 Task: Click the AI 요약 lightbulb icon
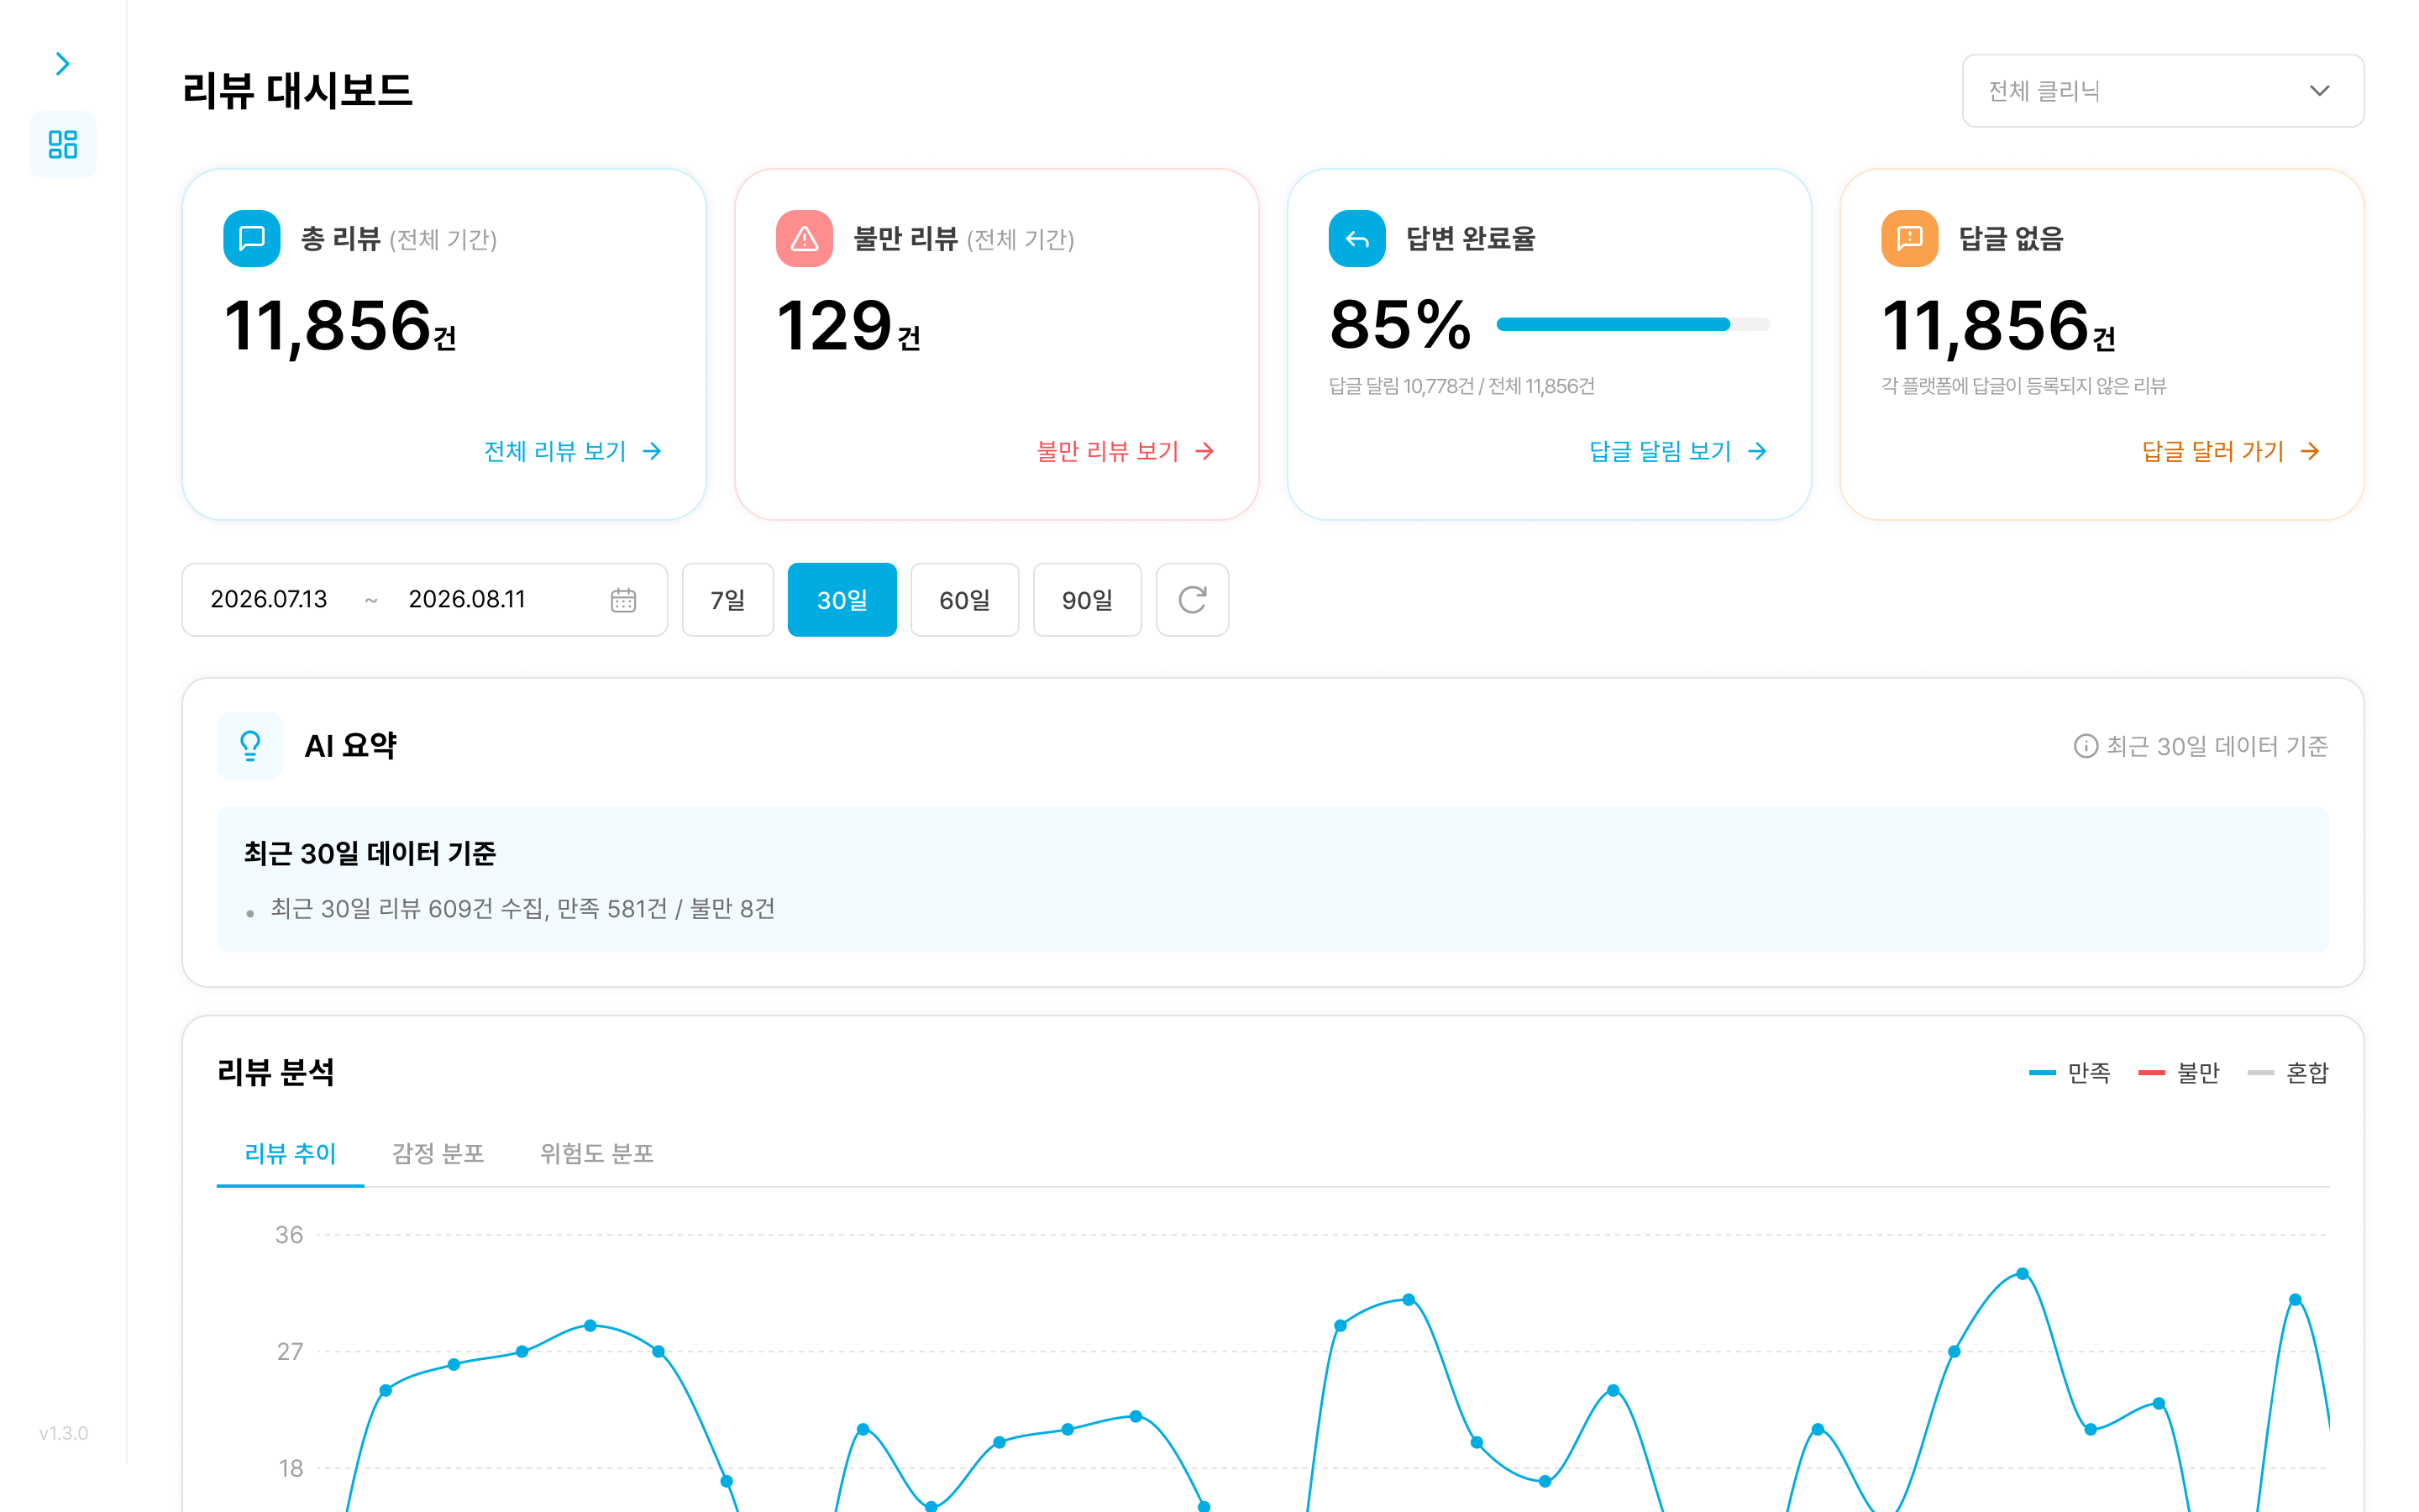pos(250,746)
